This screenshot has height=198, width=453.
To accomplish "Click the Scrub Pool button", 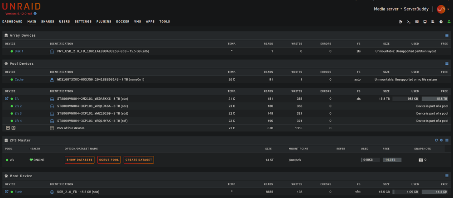I will (x=109, y=160).
